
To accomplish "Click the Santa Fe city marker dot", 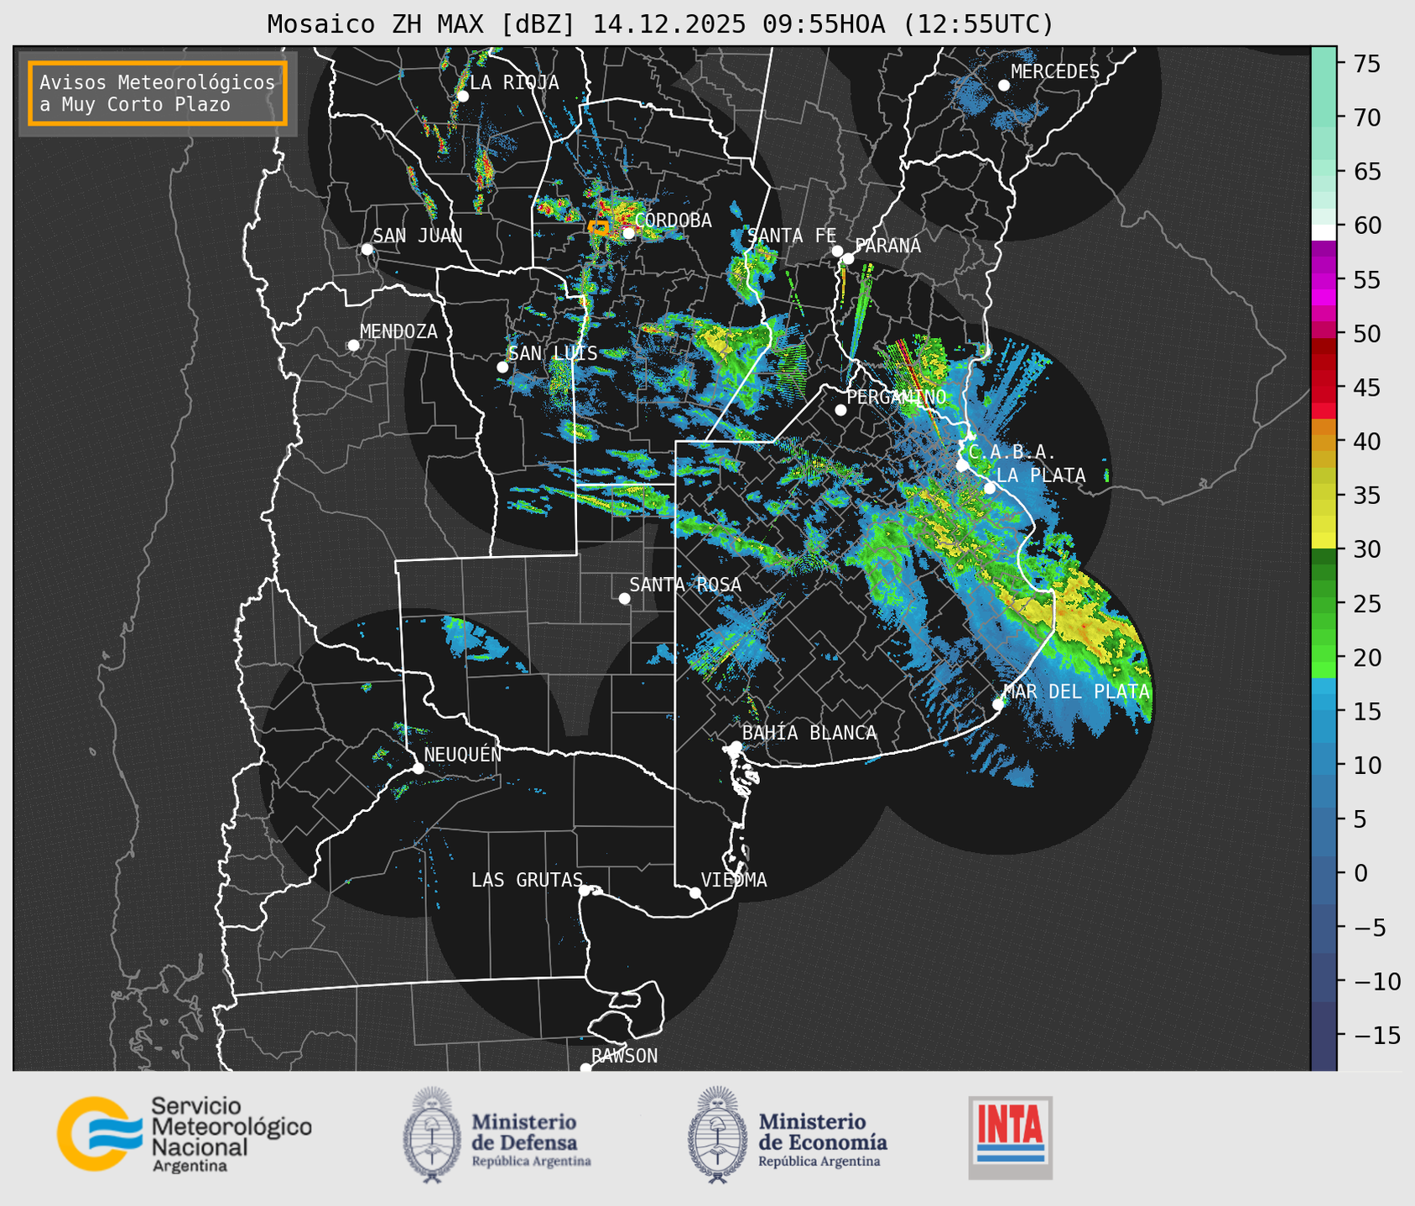I will (x=837, y=251).
